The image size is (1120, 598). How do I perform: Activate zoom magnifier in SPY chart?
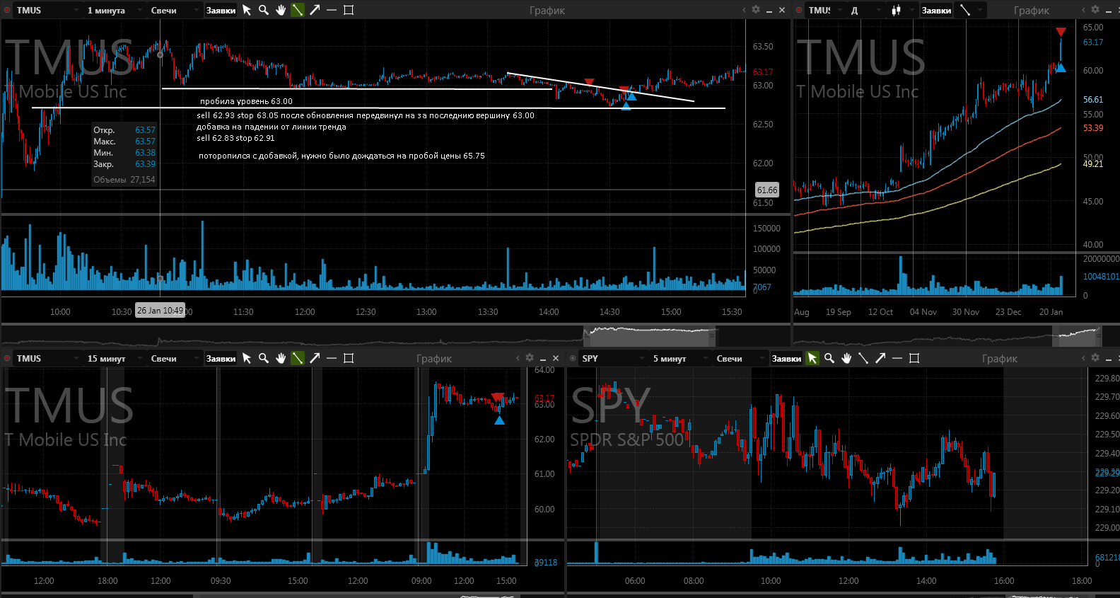[x=829, y=358]
